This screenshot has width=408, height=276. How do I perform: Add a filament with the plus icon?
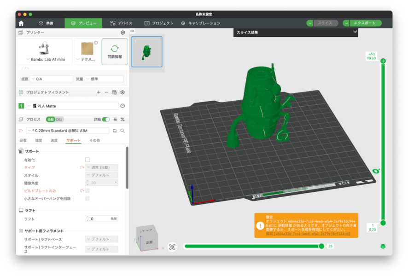(99, 92)
